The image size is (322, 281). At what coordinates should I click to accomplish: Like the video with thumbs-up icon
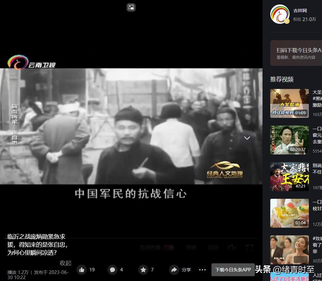point(82,270)
